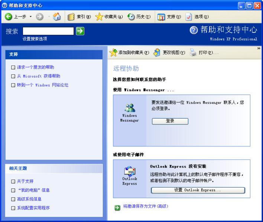263x222 pixels.
Task: Click the 登录 sign-in button
Action: click(x=170, y=121)
